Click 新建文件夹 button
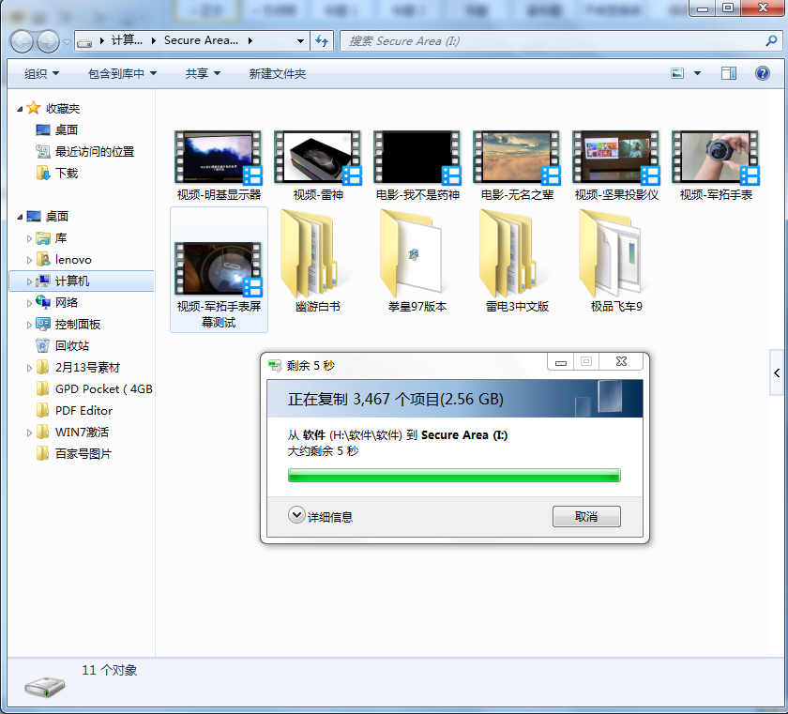Viewport: 788px width, 714px height. click(278, 74)
